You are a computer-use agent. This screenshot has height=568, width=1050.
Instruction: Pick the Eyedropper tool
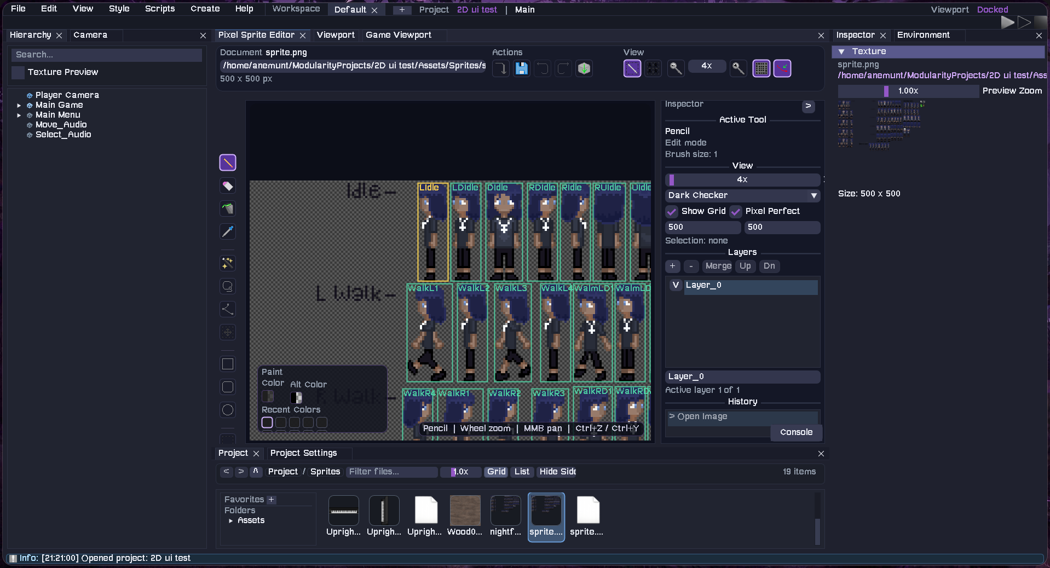click(x=228, y=231)
